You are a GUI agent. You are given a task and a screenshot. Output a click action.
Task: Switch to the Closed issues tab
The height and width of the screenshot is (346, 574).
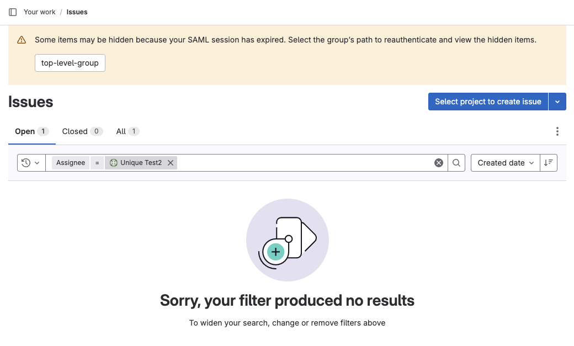[x=75, y=131]
